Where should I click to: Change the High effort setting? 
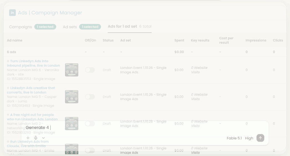[x=249, y=138]
